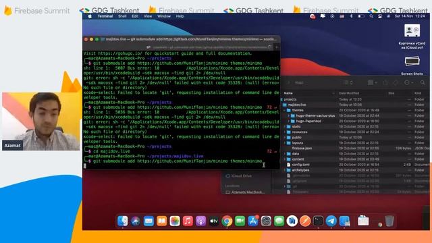432x243 pixels.
Task: Click Azamat's webcam video thumbnail
Action: click(x=40, y=122)
